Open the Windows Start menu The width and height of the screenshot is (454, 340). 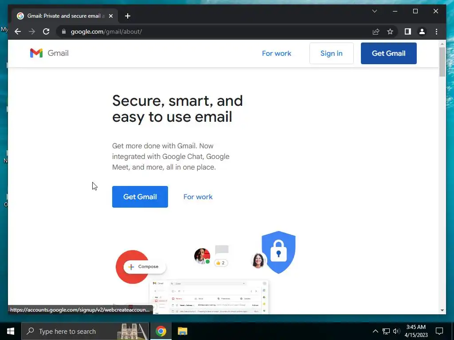click(11, 331)
